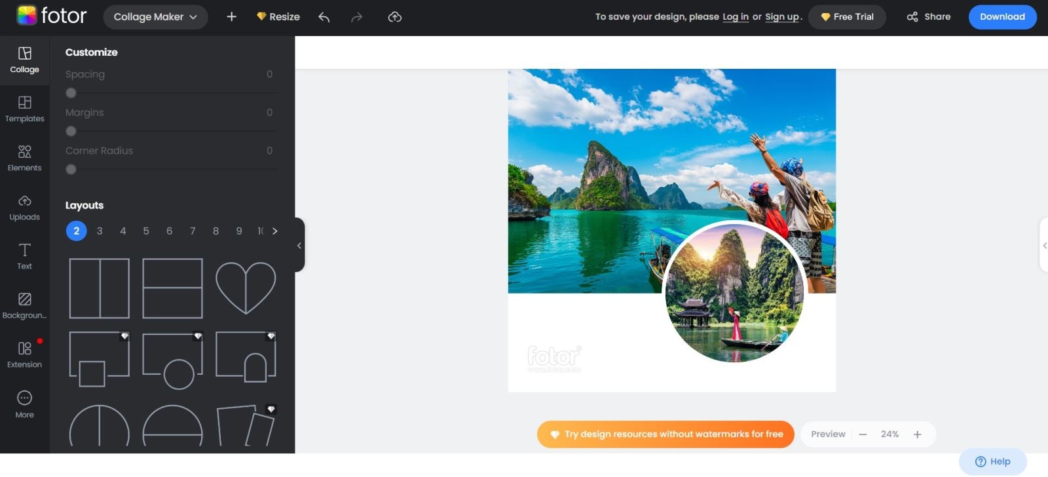This screenshot has height=477, width=1048.
Task: Select layout count 2
Action: coord(77,231)
